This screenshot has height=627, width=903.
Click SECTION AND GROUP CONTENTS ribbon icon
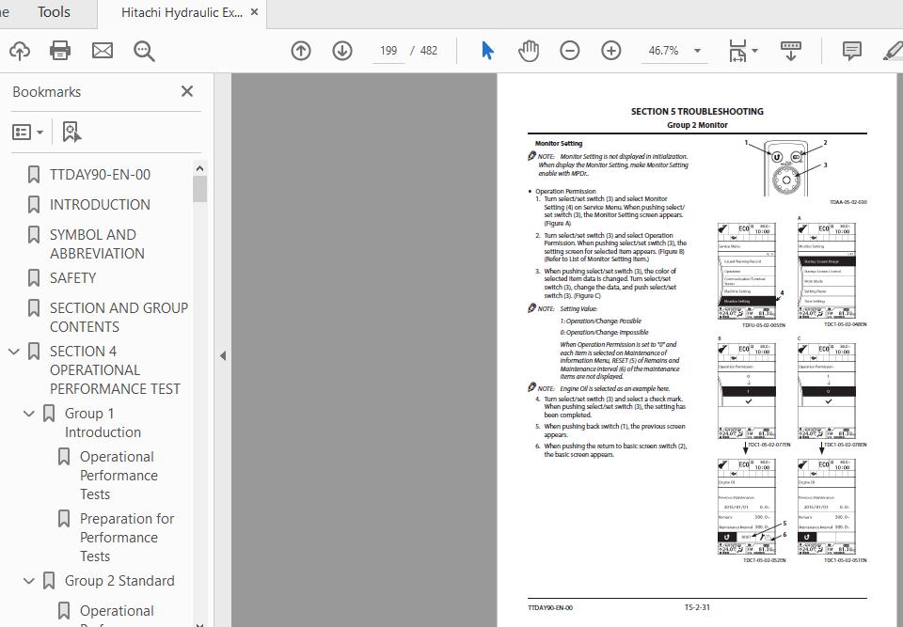tap(34, 307)
